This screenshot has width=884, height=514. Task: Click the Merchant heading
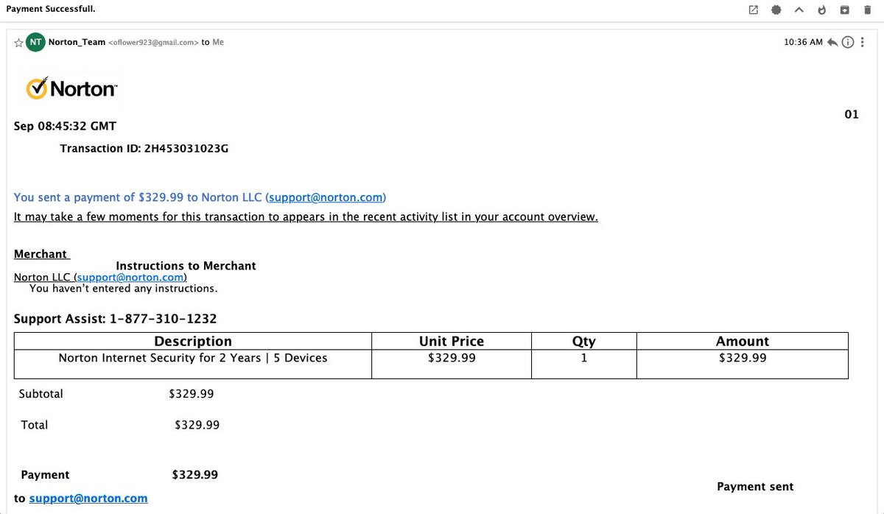[x=41, y=254]
